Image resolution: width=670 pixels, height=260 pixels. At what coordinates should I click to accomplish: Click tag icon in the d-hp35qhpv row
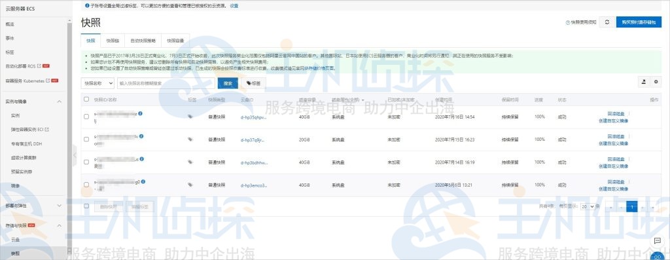[190, 117]
